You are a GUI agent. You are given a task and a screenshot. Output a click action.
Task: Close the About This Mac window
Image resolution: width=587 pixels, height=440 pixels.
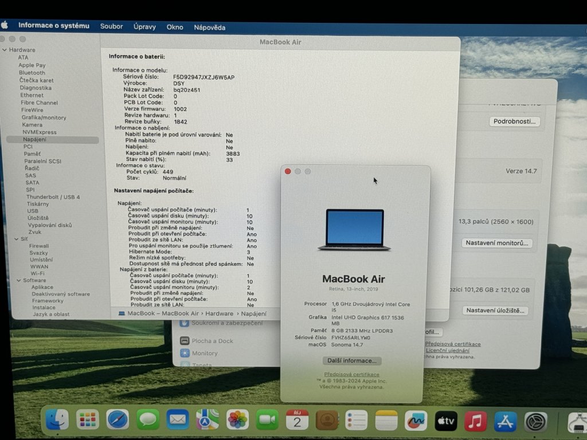pyautogui.click(x=288, y=171)
